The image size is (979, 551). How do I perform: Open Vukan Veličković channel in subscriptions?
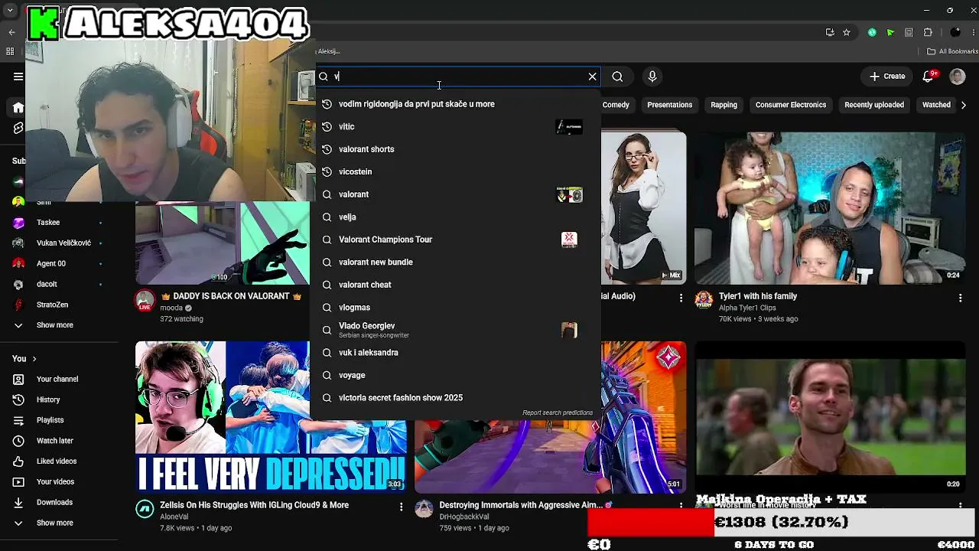[x=63, y=243]
